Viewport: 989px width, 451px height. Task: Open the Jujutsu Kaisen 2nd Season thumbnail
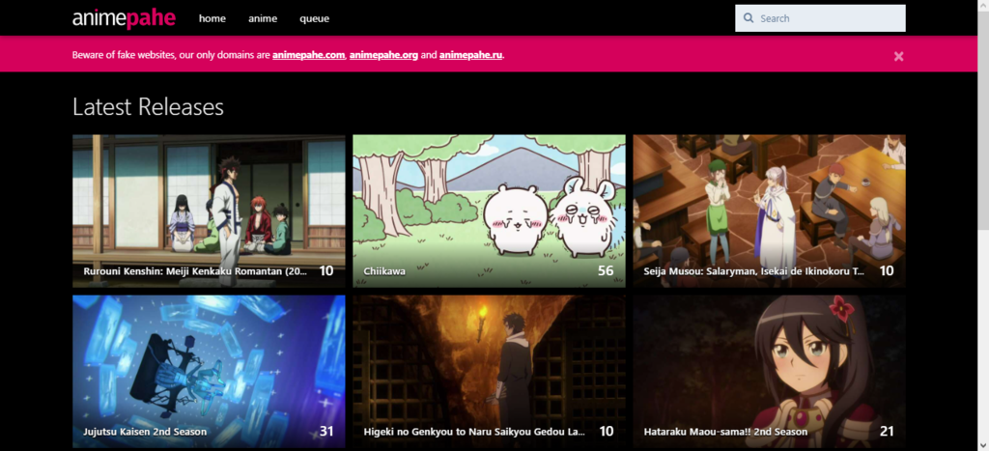(209, 372)
